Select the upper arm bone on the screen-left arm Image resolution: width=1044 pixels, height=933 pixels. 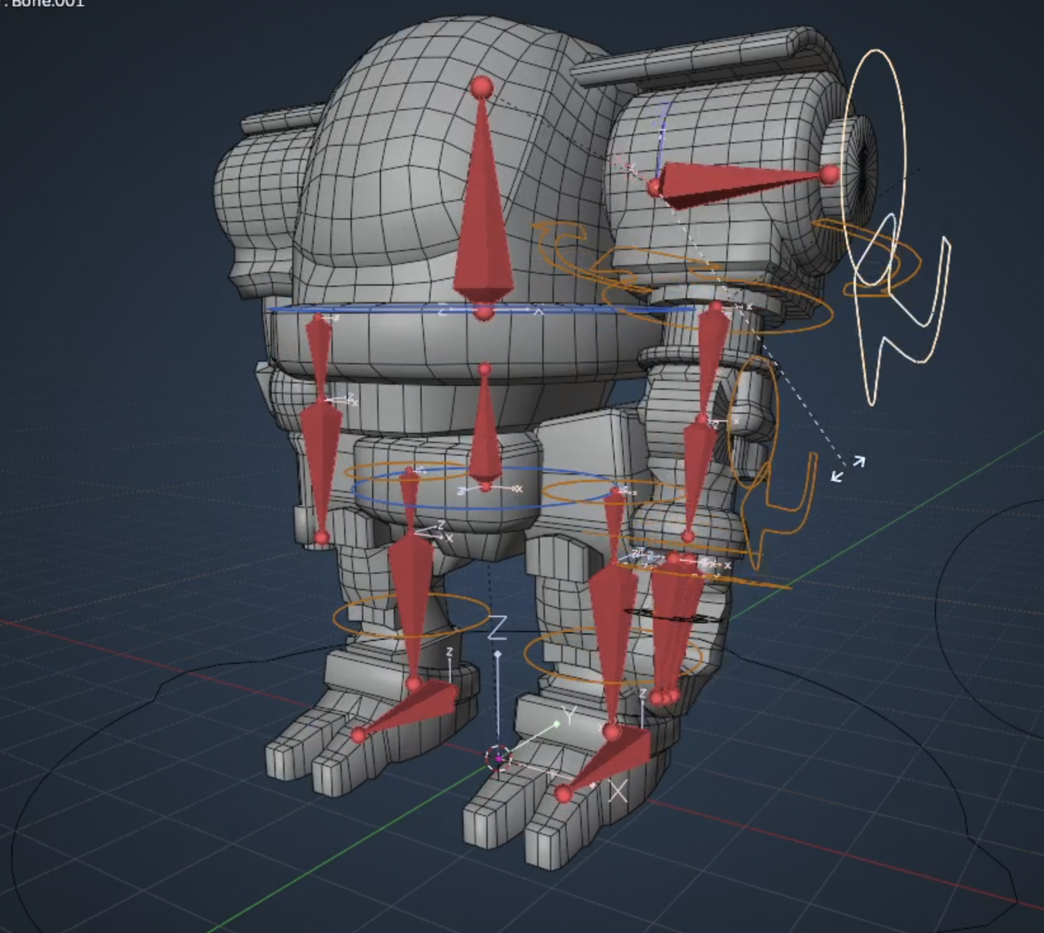click(x=319, y=359)
